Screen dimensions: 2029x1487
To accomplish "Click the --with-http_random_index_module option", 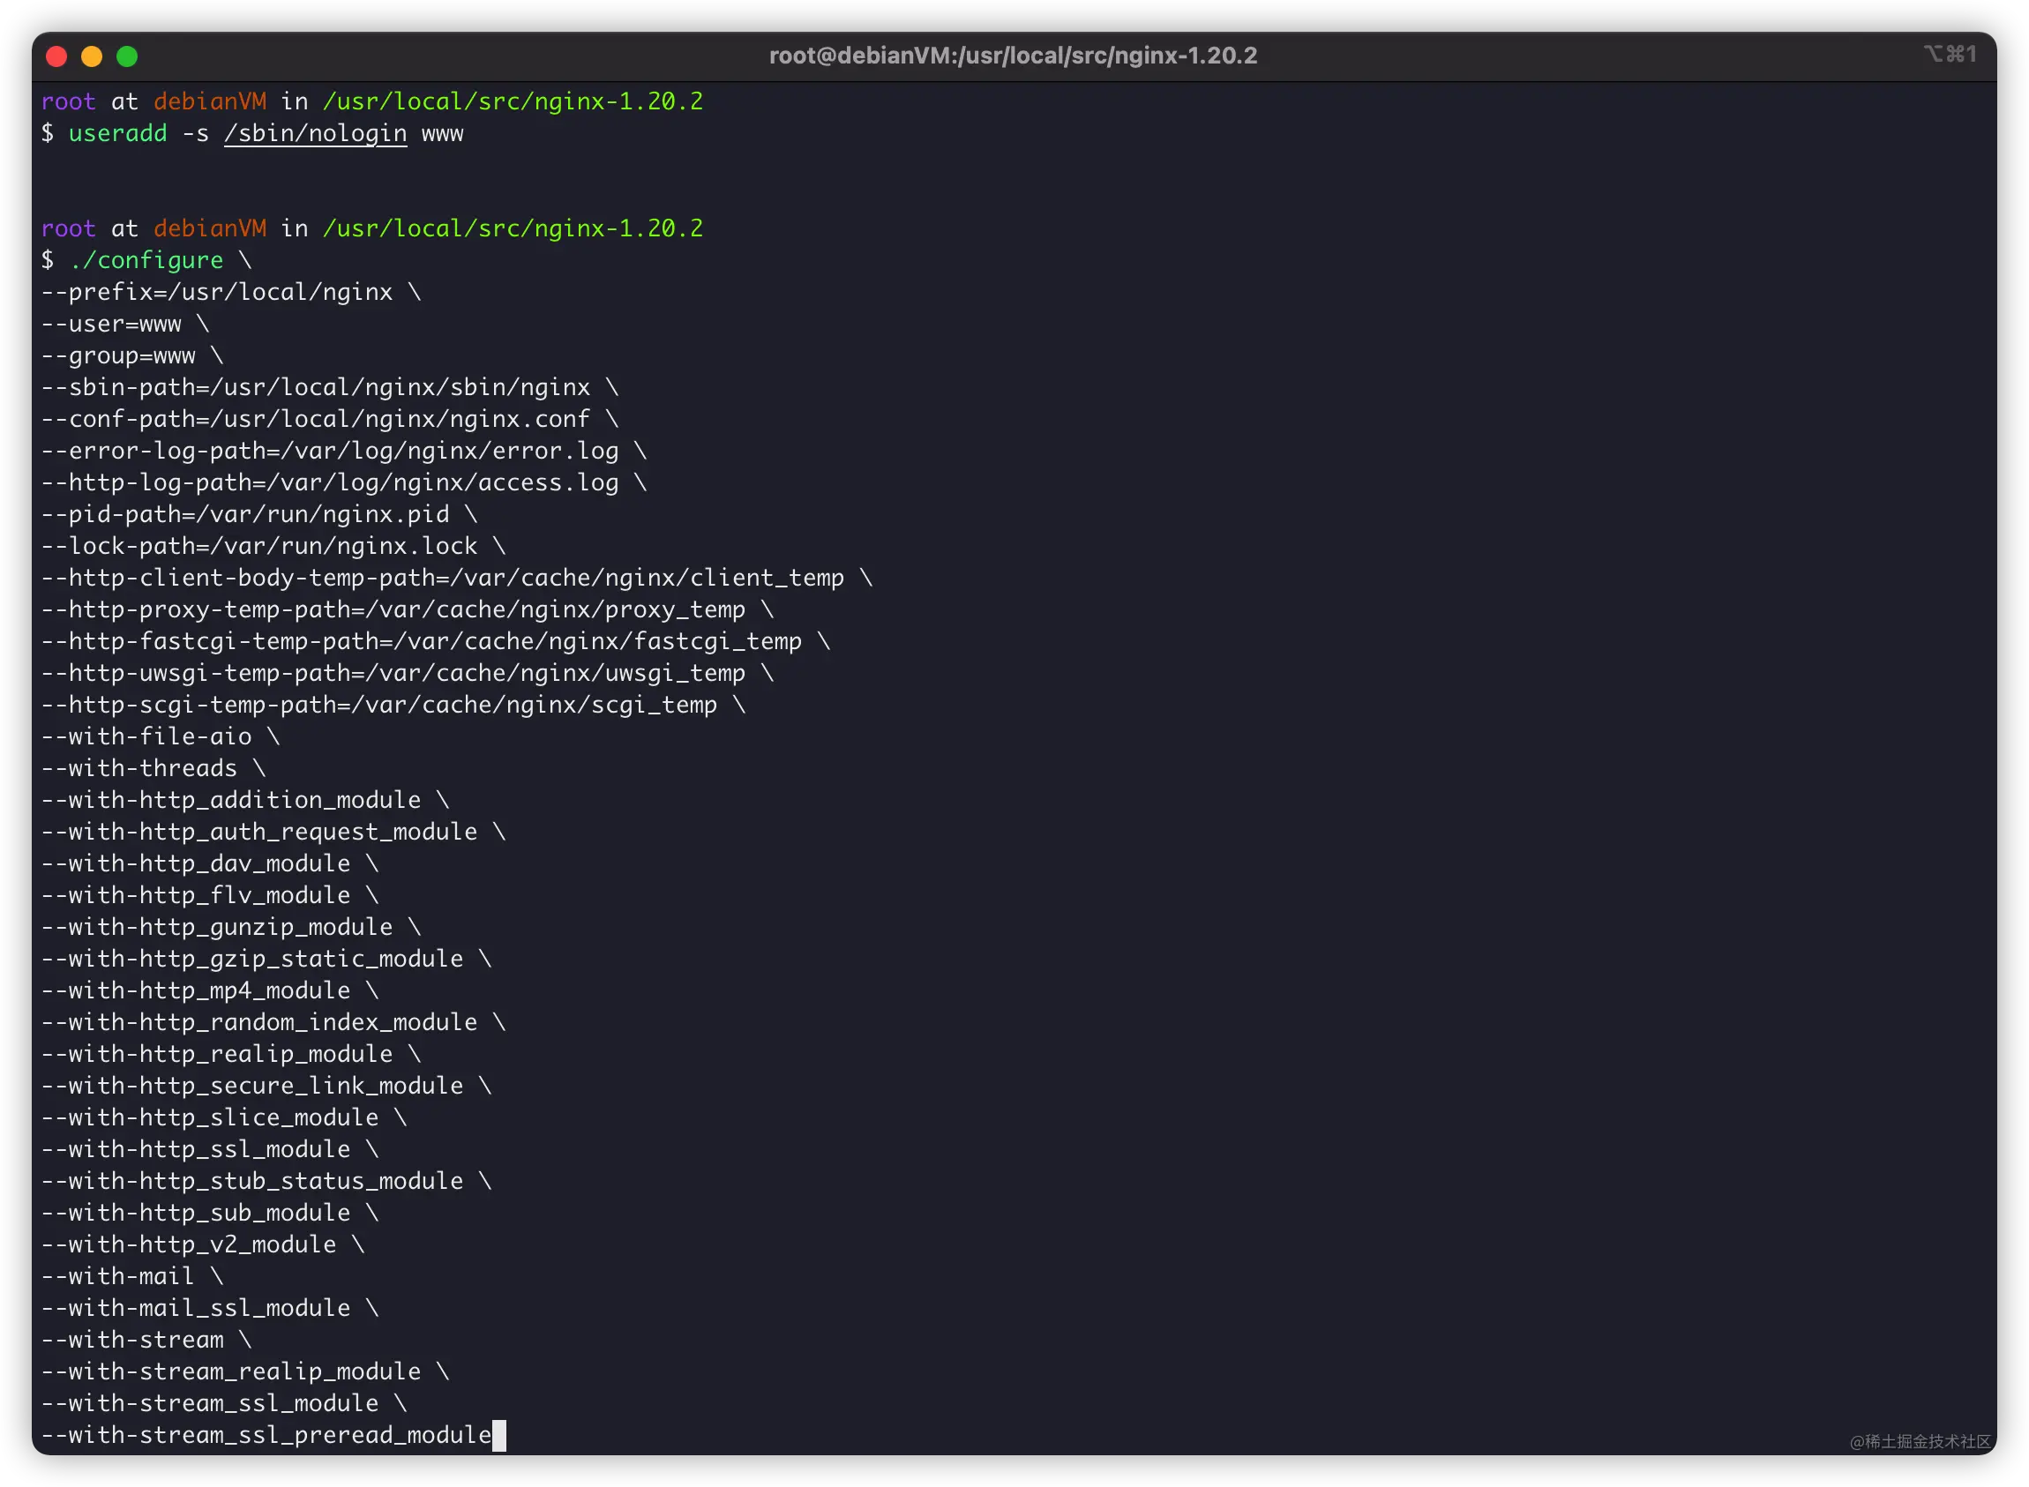I will point(259,1021).
